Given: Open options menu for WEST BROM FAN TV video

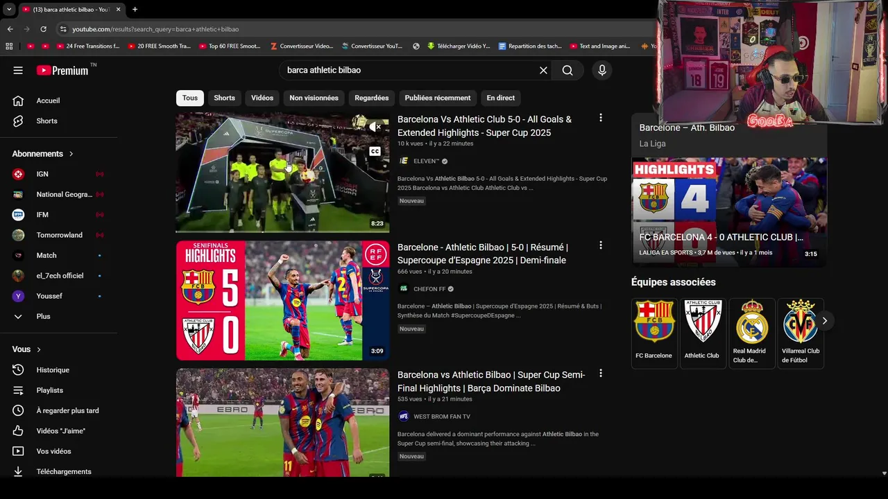Looking at the screenshot, I should [x=601, y=374].
